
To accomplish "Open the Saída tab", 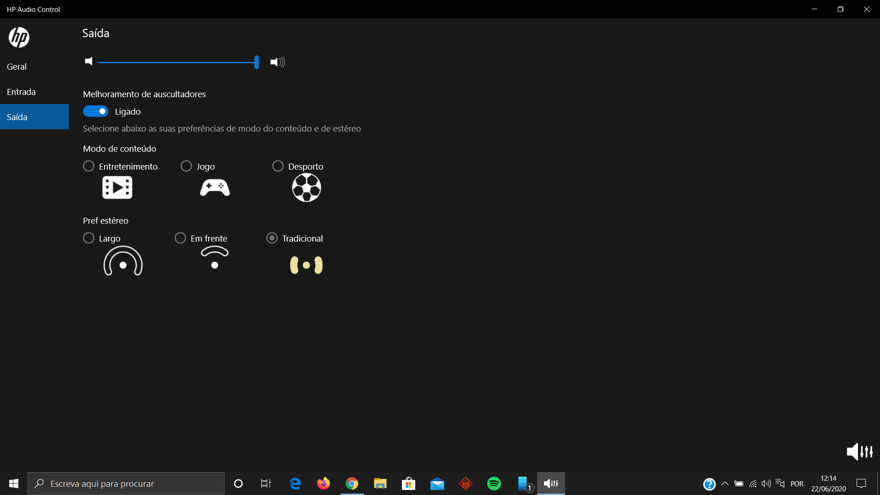I will [x=34, y=117].
